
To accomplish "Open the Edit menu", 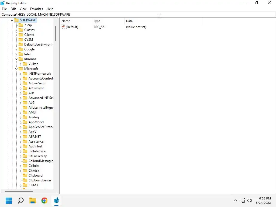I will (x=13, y=9).
